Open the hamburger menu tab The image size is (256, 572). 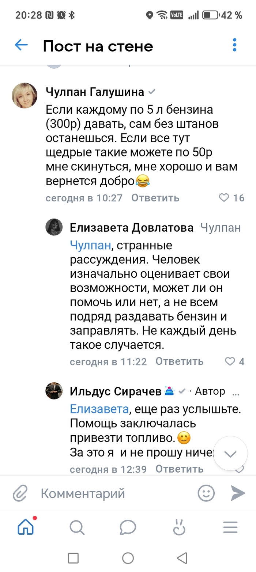[x=230, y=527]
